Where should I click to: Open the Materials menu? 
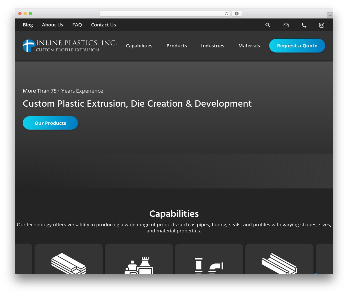[x=249, y=46]
